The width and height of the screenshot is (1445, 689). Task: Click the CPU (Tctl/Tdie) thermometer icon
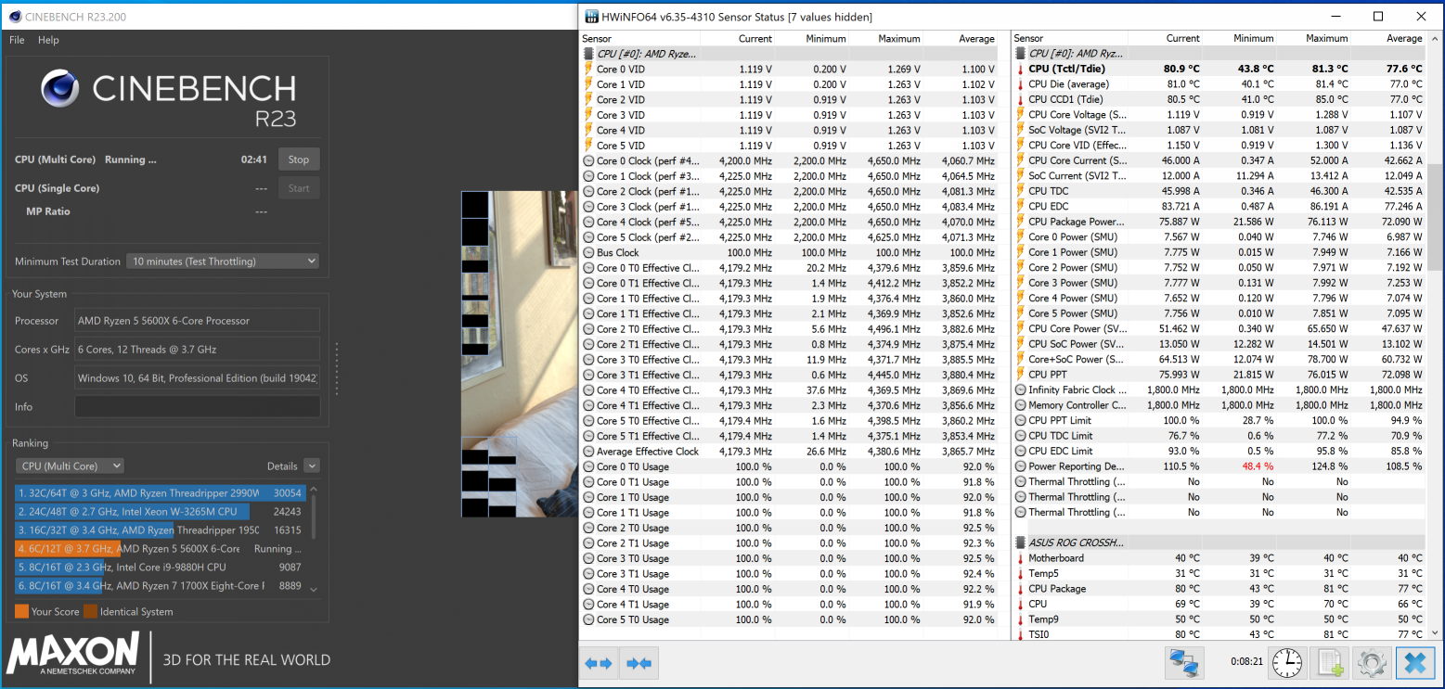(1020, 69)
